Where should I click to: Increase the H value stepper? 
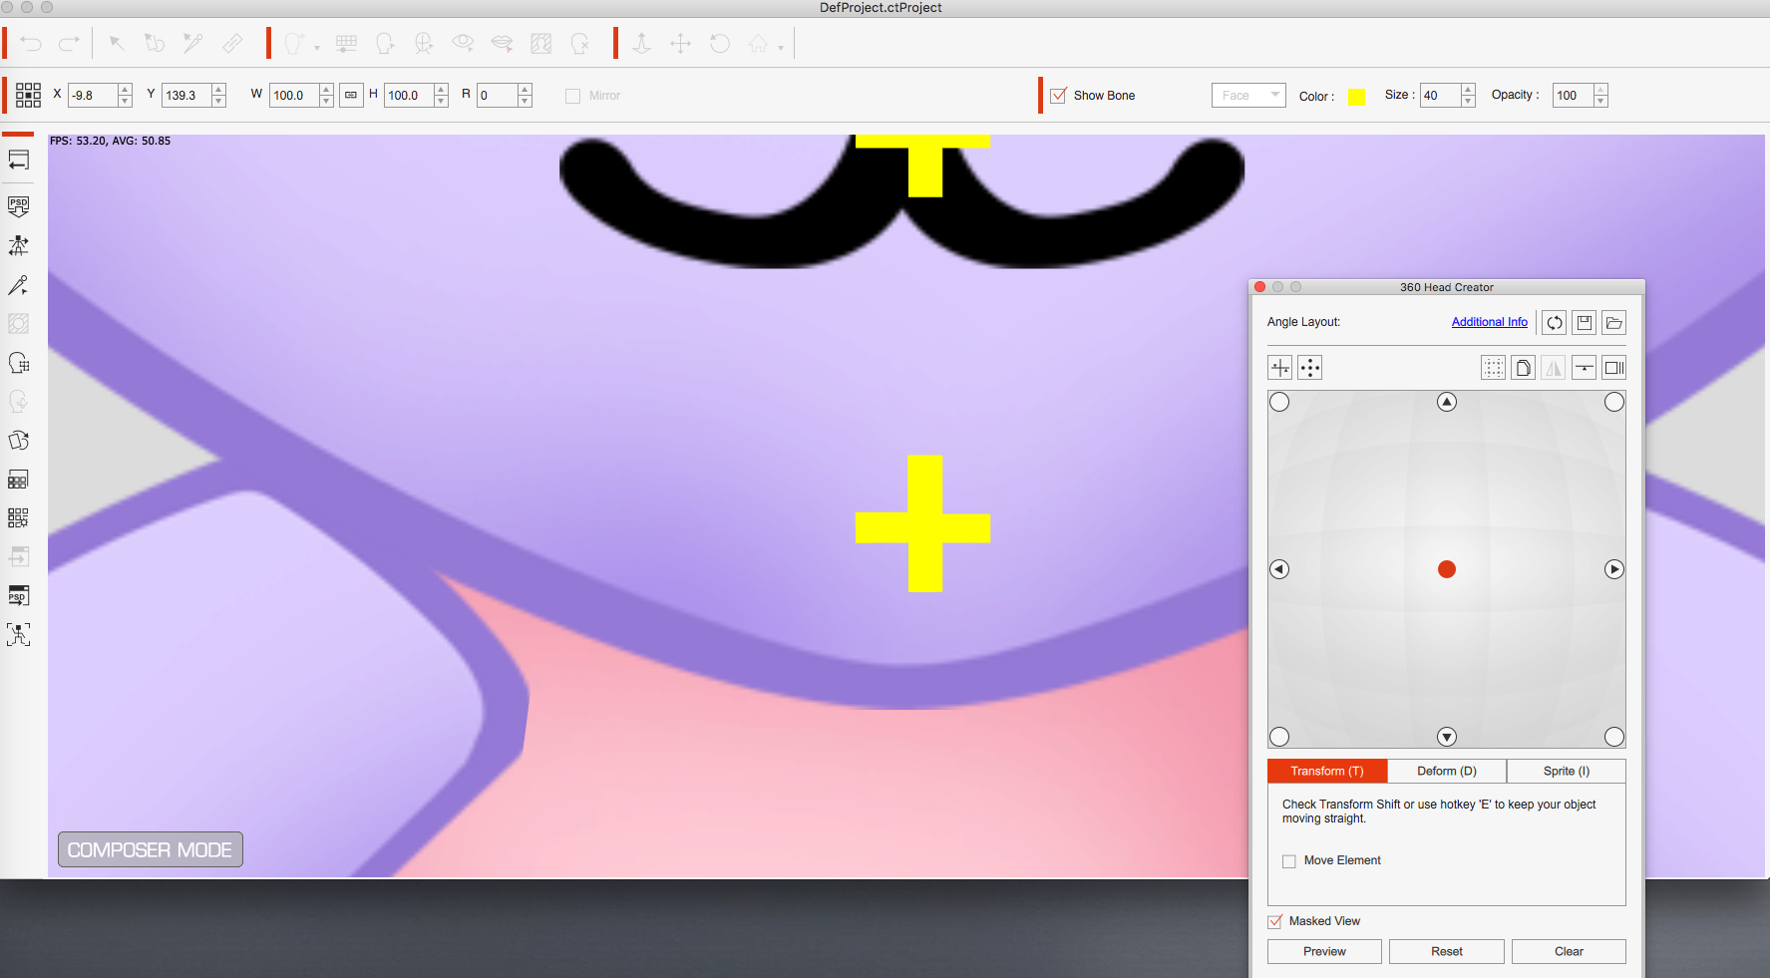441,90
